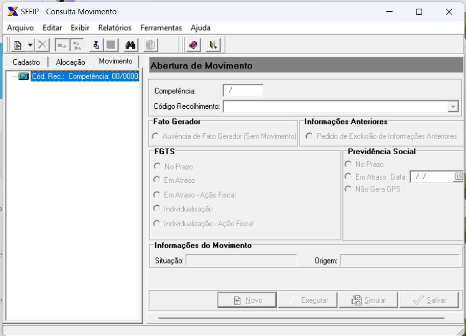Switch to the Movimento tab
Viewport: 466px width, 336px height.
[116, 61]
